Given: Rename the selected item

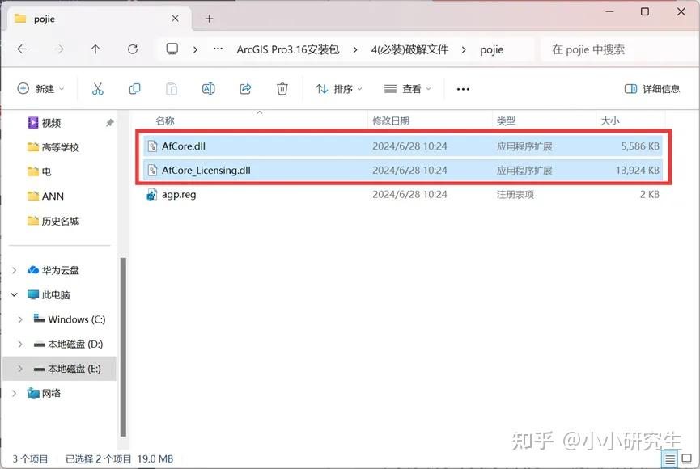Looking at the screenshot, I should click(x=209, y=89).
